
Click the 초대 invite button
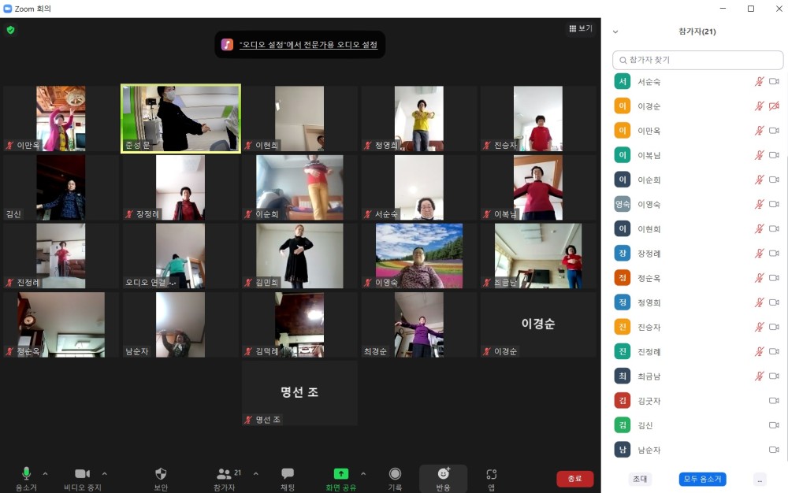pyautogui.click(x=640, y=479)
